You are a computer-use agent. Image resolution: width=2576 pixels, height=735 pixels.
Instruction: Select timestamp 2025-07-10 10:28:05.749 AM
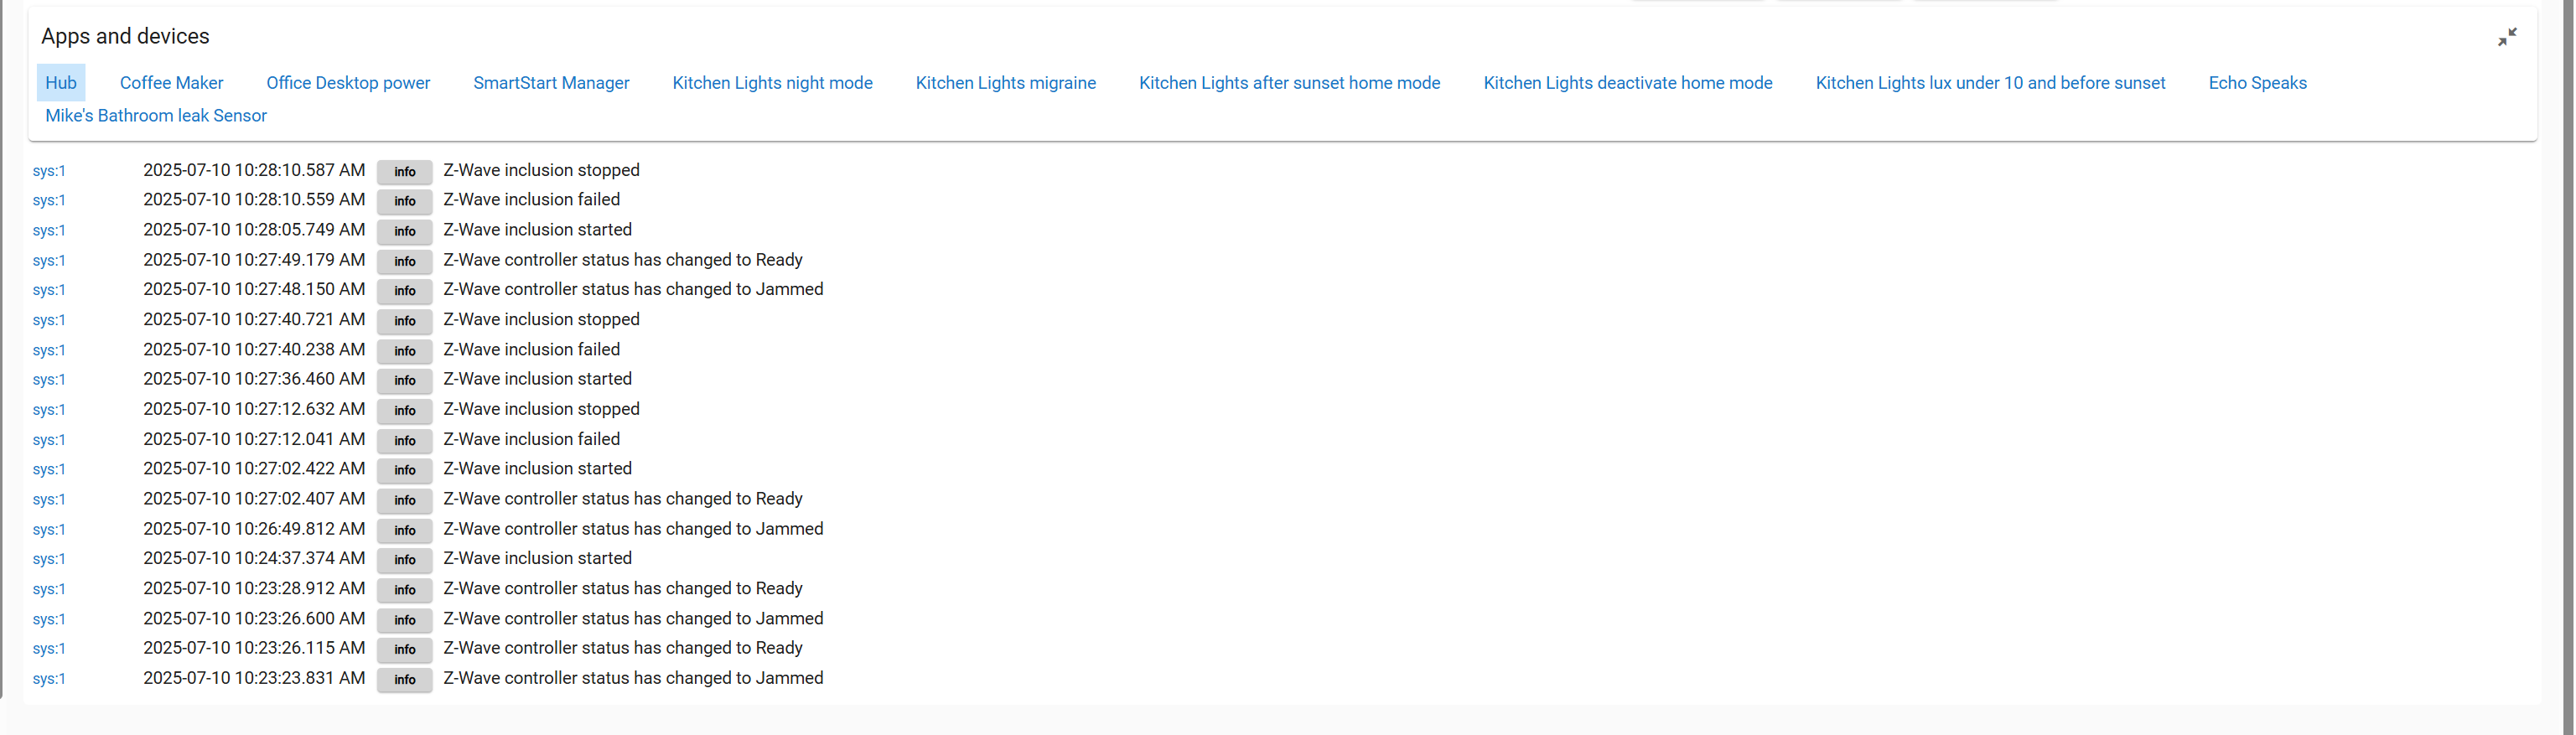click(254, 230)
